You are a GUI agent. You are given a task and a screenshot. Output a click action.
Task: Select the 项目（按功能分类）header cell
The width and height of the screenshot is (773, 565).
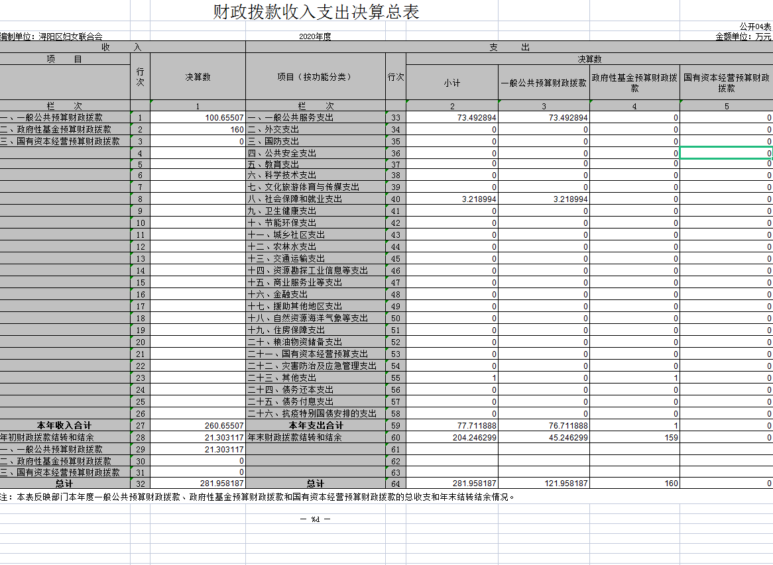[315, 77]
